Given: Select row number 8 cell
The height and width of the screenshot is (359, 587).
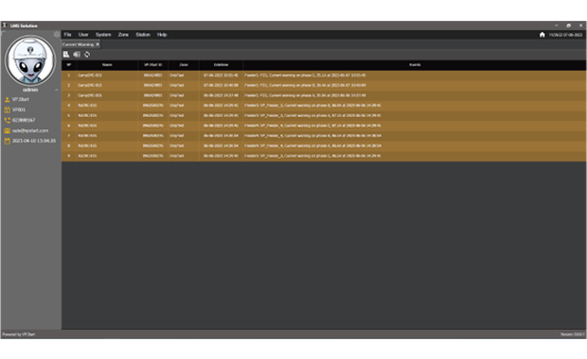Looking at the screenshot, I should coord(68,146).
